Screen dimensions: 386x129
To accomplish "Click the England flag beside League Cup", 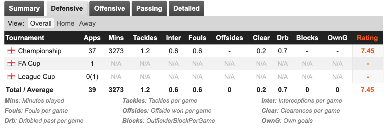I will (x=11, y=76).
